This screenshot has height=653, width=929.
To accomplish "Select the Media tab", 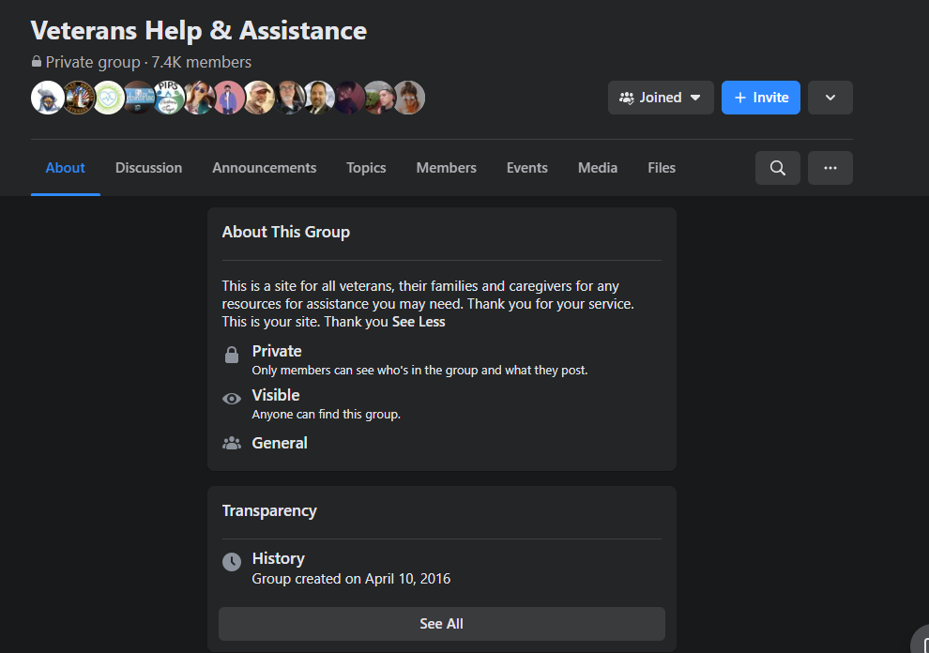I will pos(597,168).
